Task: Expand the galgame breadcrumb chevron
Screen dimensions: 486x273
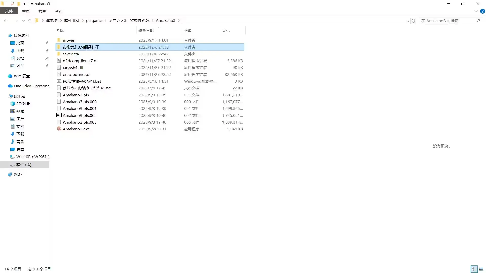Action: 106,21
